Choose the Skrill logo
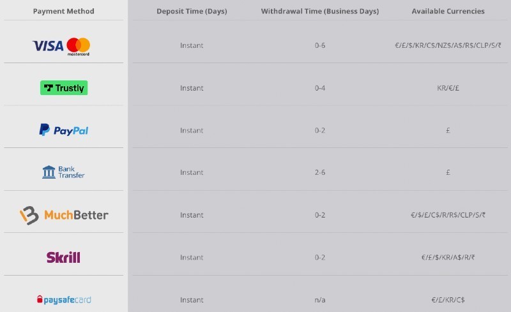 pos(63,257)
